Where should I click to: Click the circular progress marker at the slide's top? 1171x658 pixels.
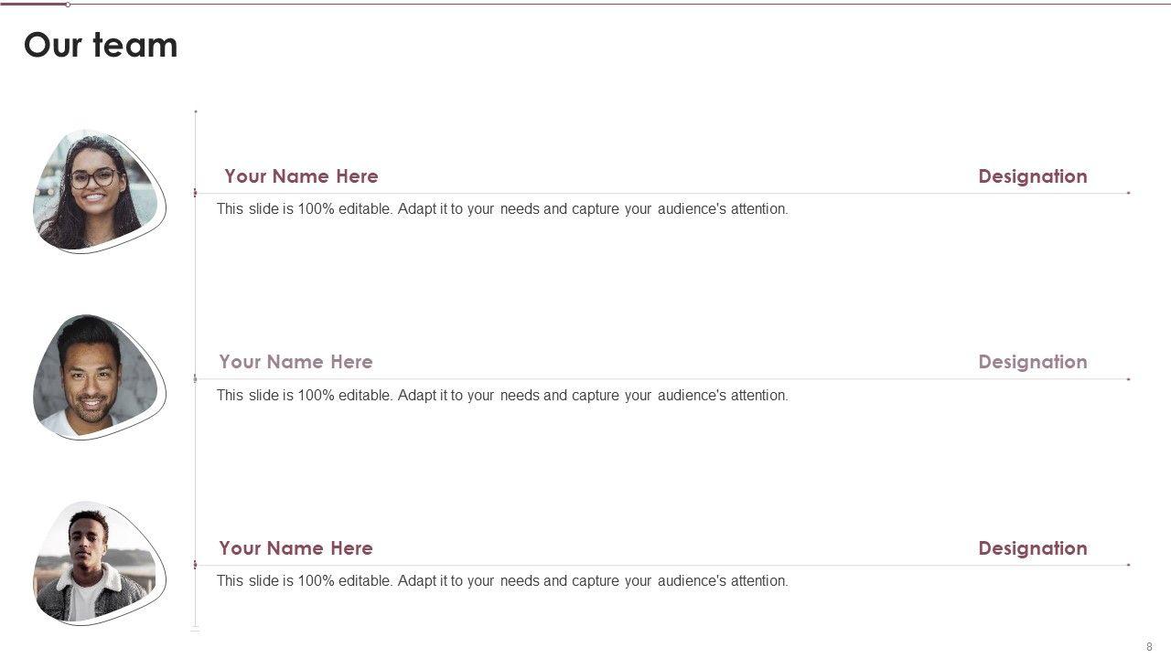[68, 5]
